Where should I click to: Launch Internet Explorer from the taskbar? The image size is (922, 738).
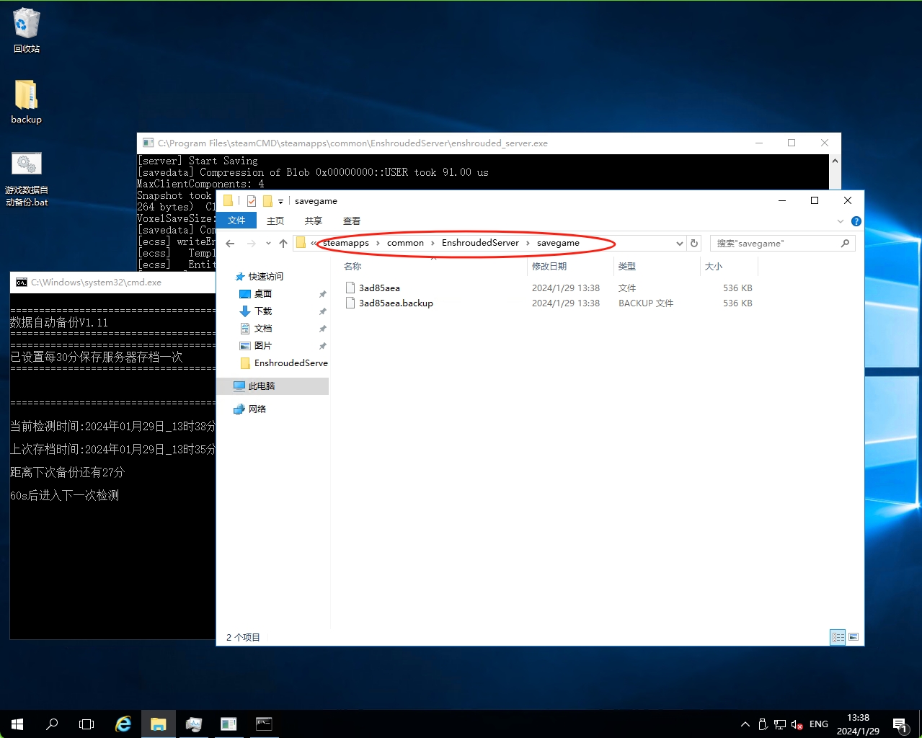pos(123,724)
